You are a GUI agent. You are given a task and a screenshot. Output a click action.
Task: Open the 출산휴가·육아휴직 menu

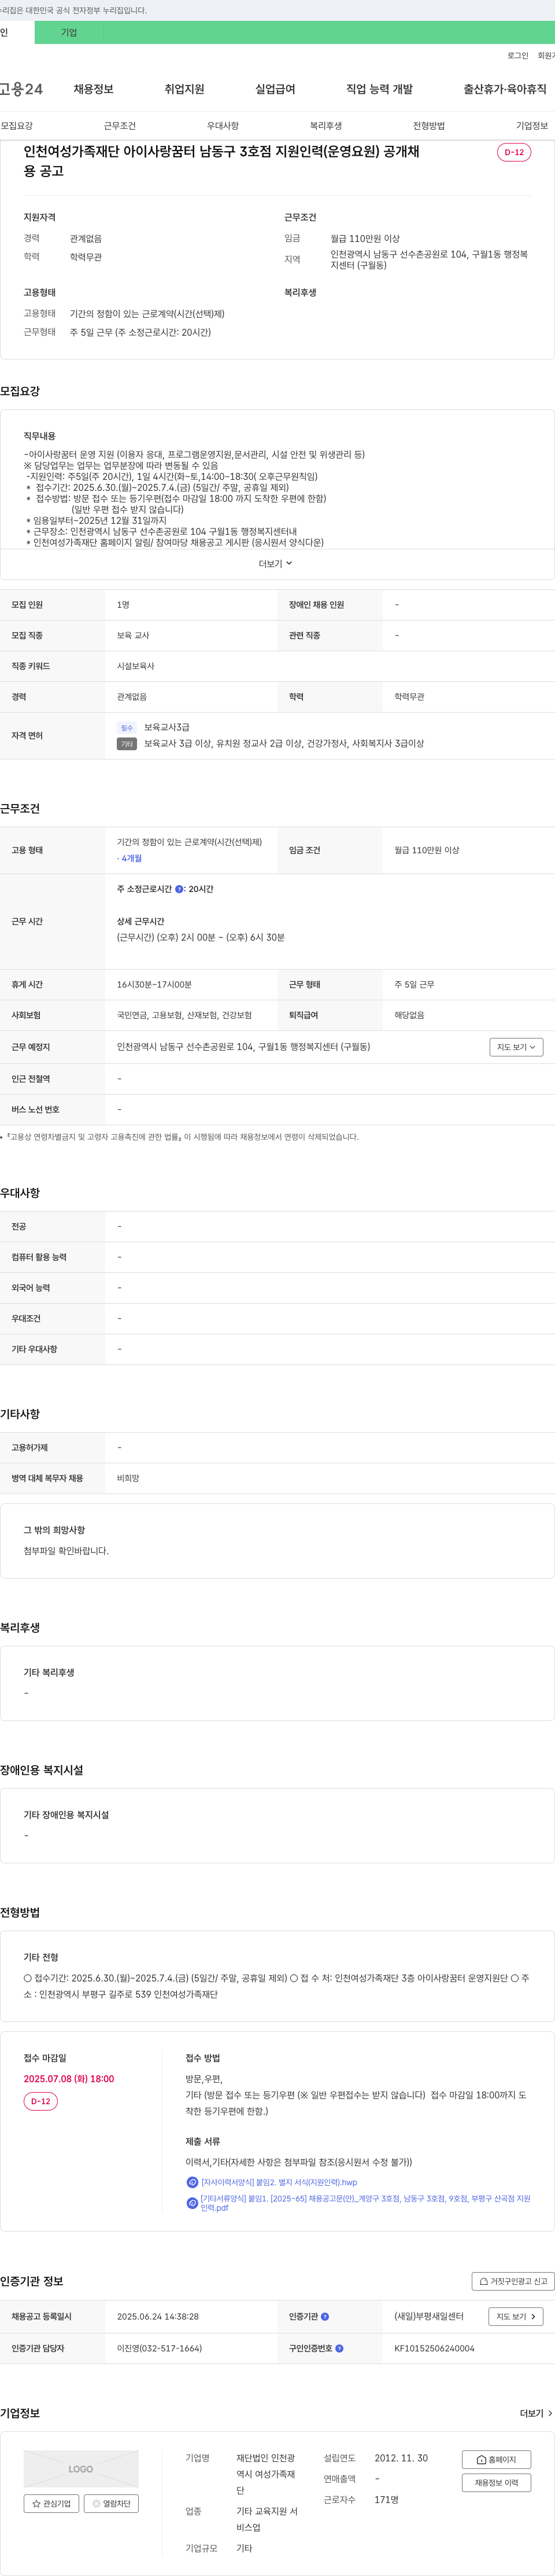coord(505,89)
